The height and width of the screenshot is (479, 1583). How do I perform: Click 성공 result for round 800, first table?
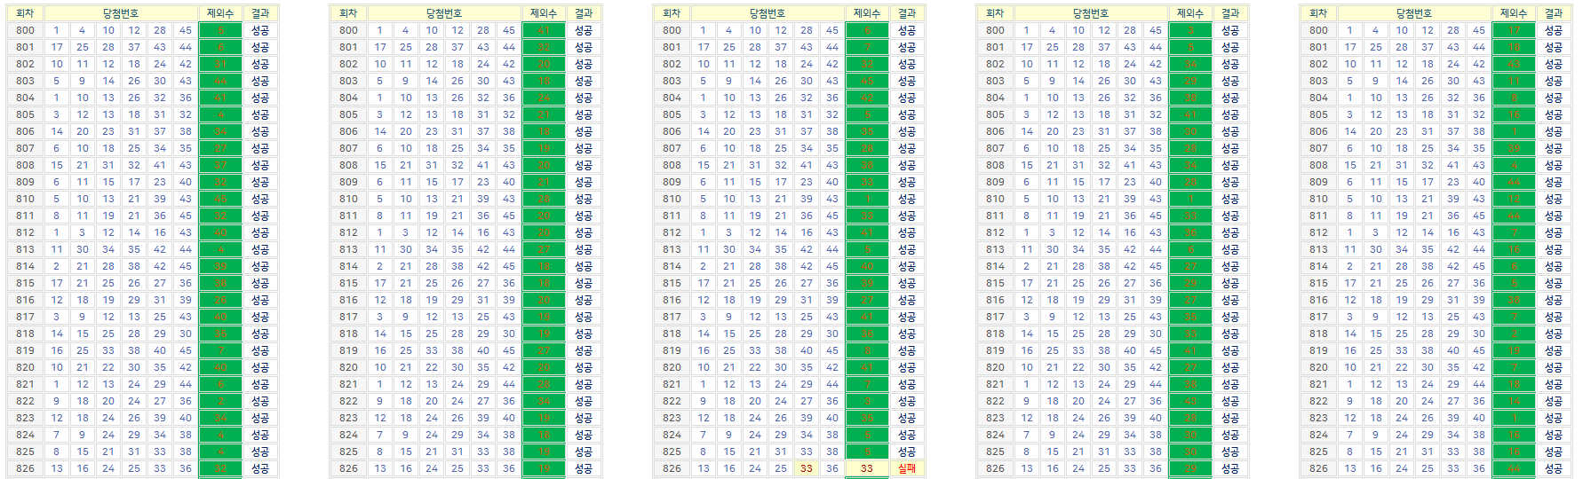pos(259,30)
